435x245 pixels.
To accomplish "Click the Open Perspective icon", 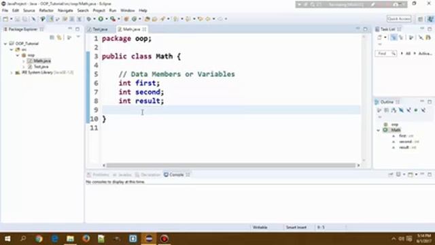I will click(x=420, y=19).
